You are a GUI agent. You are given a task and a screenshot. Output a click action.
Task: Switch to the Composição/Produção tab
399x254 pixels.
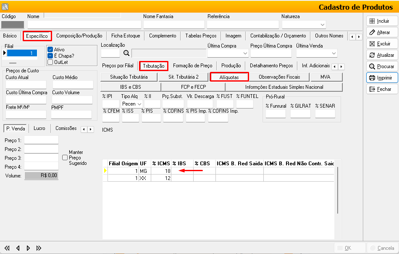79,36
